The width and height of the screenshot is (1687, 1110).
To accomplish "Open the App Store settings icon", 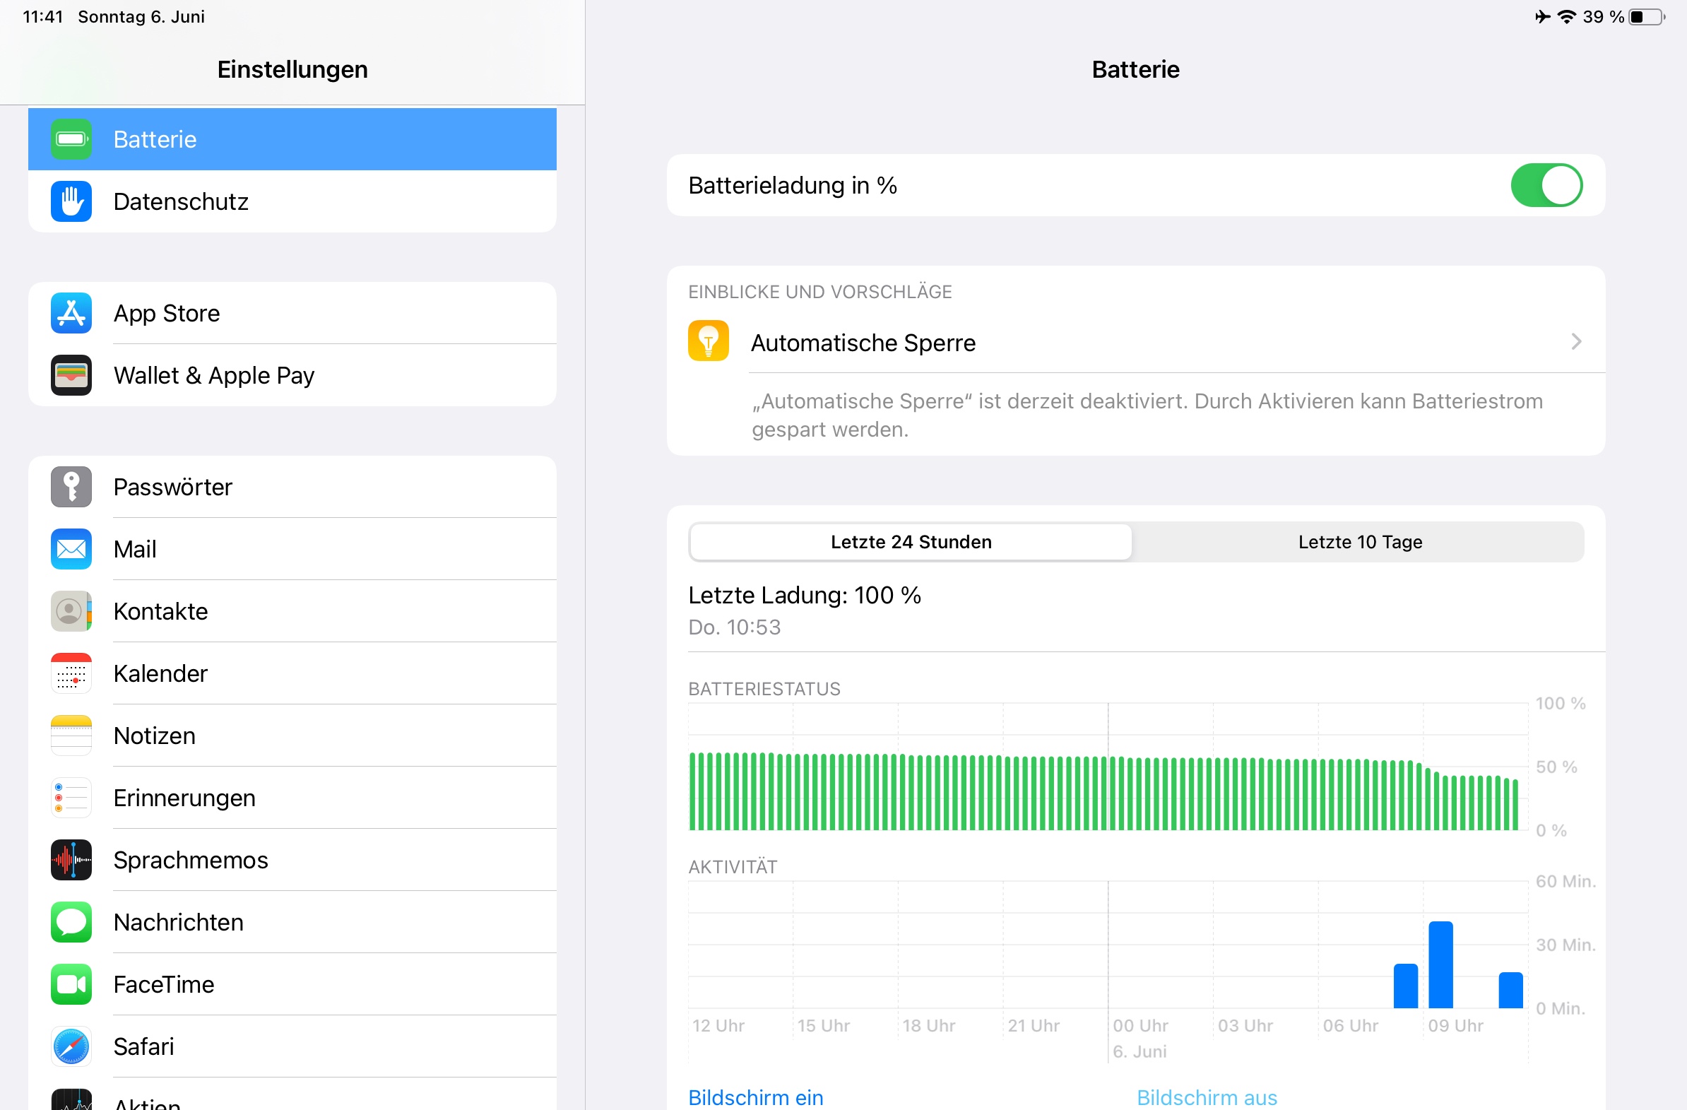I will 71,312.
